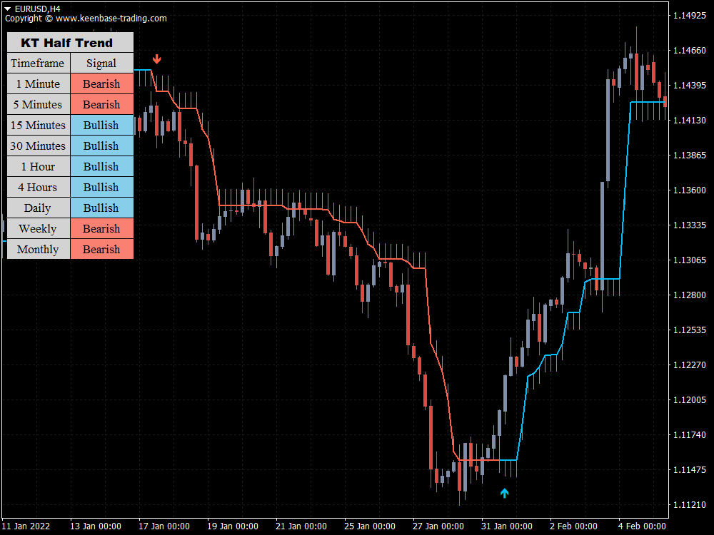Open the chart menu triangle beside EURUSD,H4
This screenshot has width=714, height=535.
click(8, 9)
